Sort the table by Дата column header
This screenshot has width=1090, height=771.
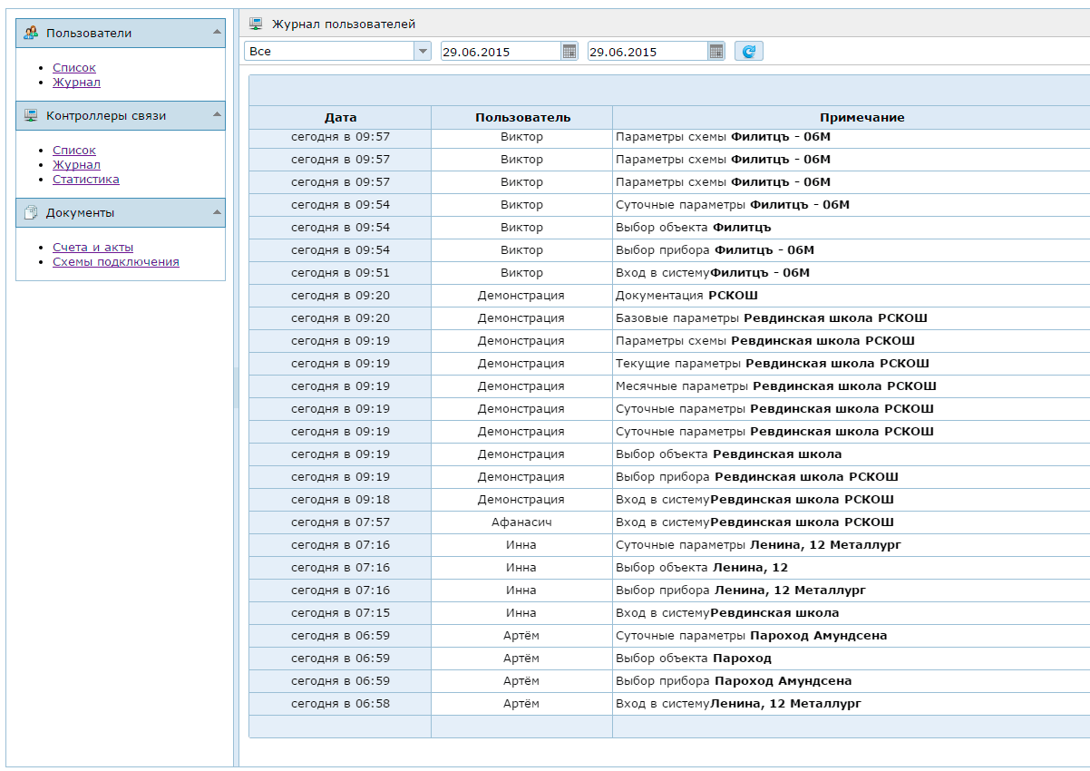(x=340, y=118)
